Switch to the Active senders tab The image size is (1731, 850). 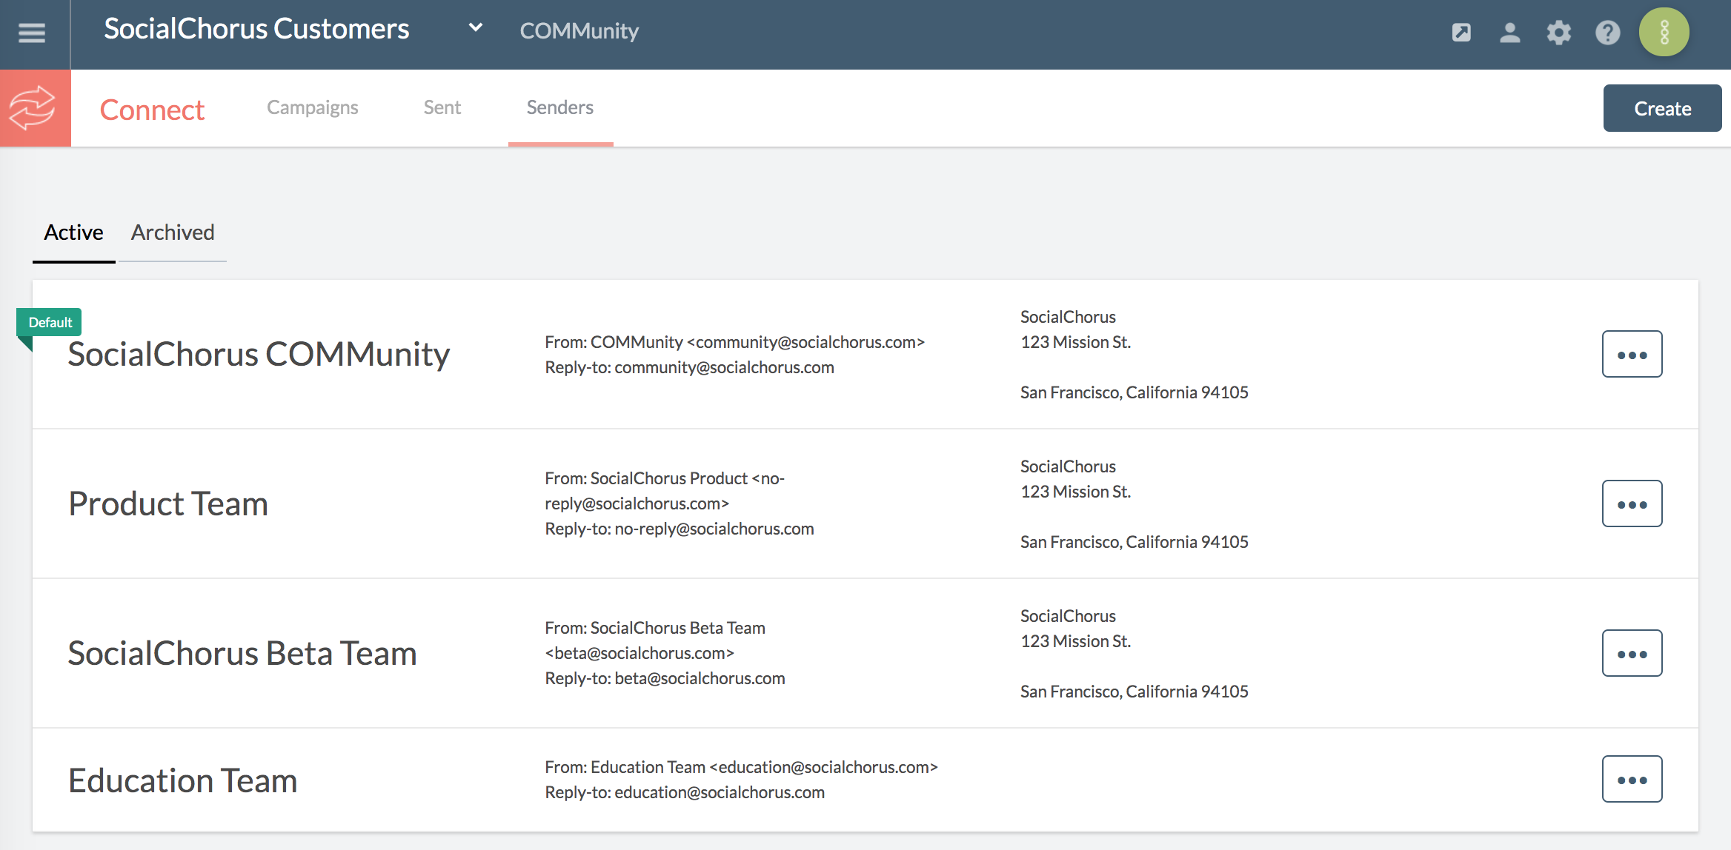(73, 232)
